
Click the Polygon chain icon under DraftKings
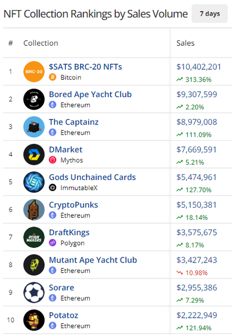point(52,243)
